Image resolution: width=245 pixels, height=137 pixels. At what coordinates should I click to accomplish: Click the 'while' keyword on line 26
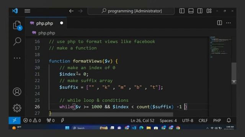(x=66, y=107)
